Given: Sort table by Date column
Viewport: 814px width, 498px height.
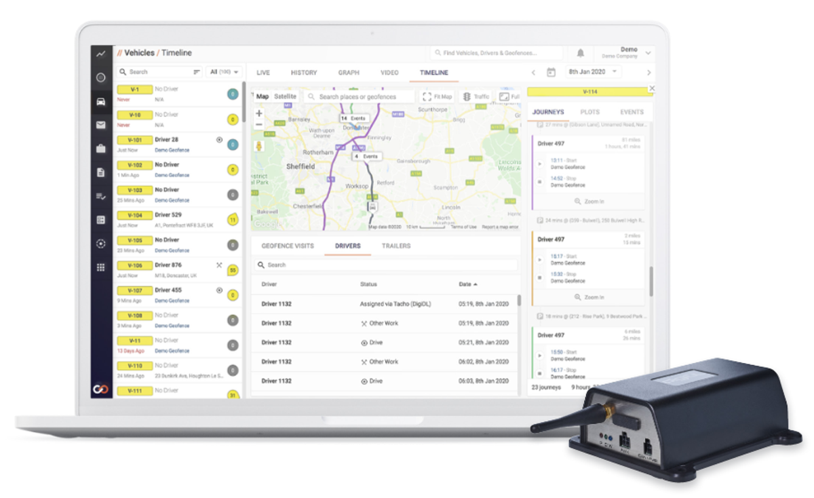Looking at the screenshot, I should tap(468, 284).
